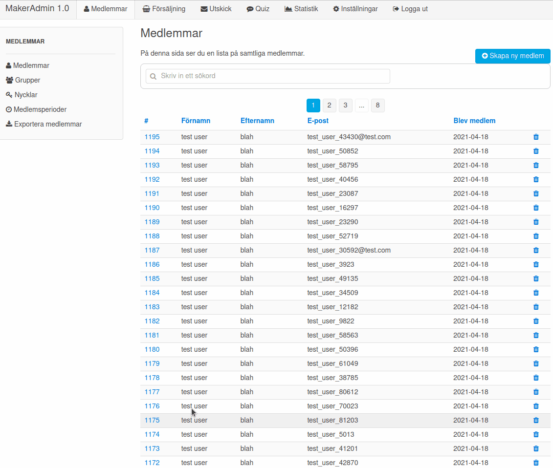The width and height of the screenshot is (553, 468).
Task: Jump to page 8 in pagination
Action: coord(377,105)
